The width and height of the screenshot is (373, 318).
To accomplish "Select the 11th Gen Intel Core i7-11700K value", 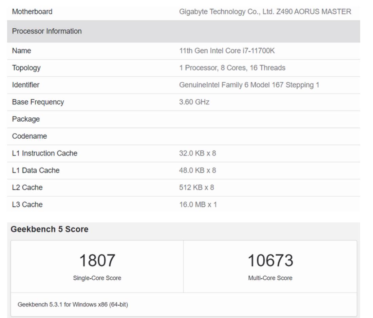I will (227, 51).
